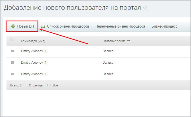This screenshot has height=117, width=191.
Task: Open actions menu icon for first row
Action: pyautogui.click(x=12, y=51)
